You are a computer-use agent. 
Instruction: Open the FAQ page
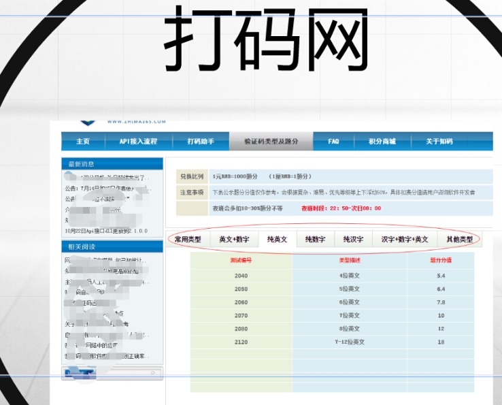[x=333, y=142]
